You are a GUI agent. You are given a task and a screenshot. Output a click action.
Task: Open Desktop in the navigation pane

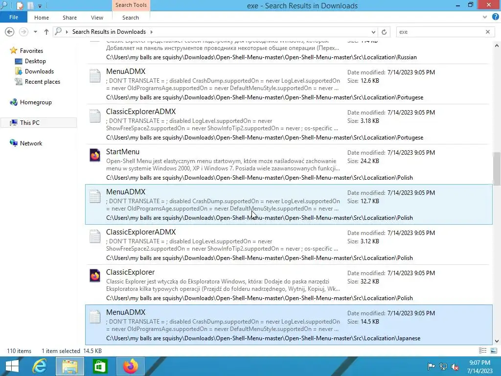(35, 61)
